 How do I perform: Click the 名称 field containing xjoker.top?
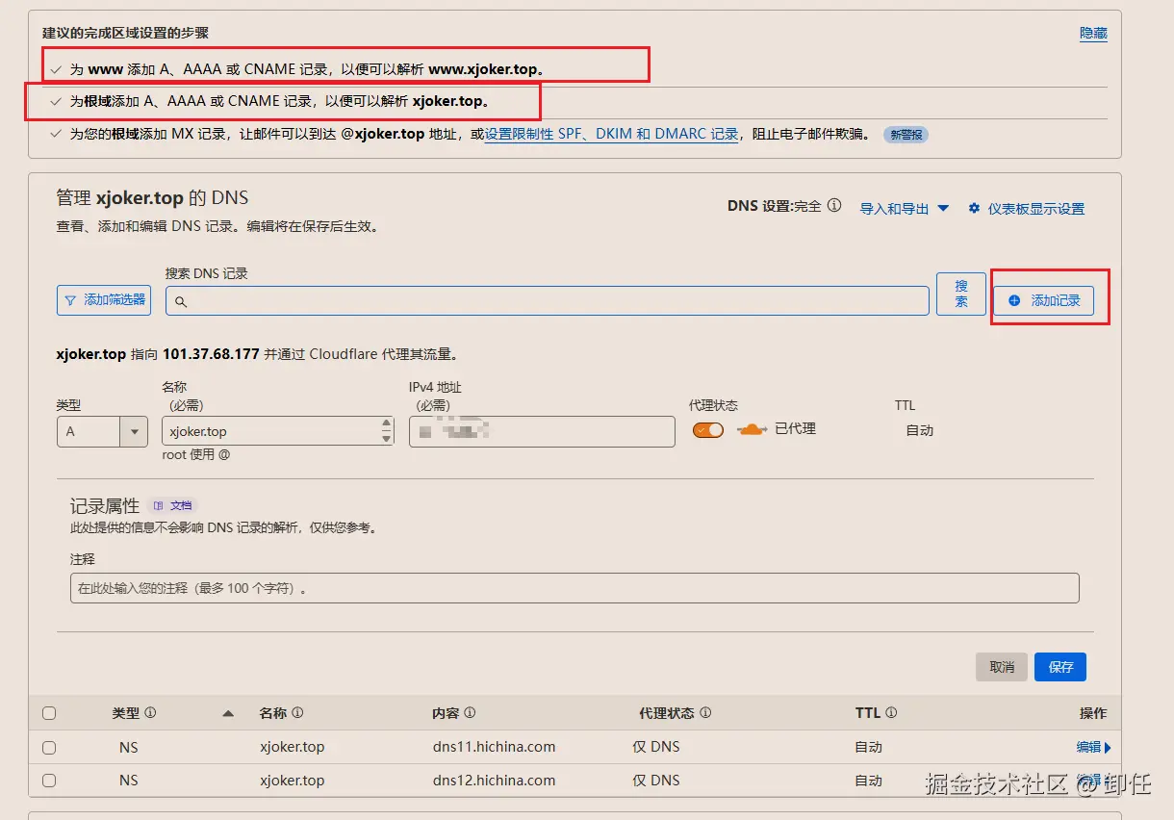click(x=278, y=431)
